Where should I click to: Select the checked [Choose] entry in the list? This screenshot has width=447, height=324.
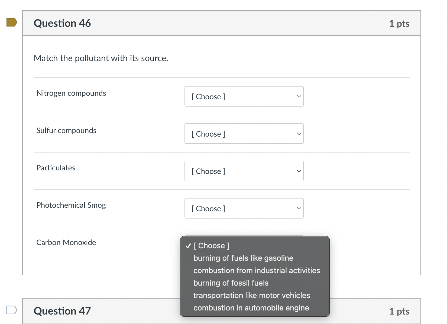click(211, 246)
